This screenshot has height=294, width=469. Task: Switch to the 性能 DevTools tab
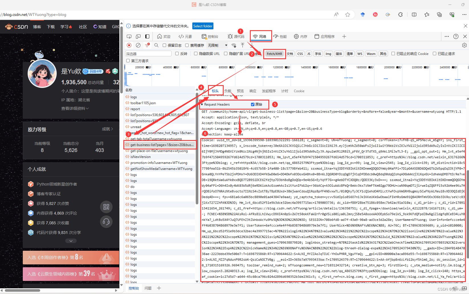coord(280,36)
